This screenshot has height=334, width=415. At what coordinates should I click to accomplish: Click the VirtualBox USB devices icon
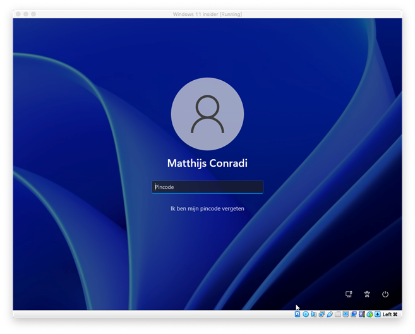[330, 314]
